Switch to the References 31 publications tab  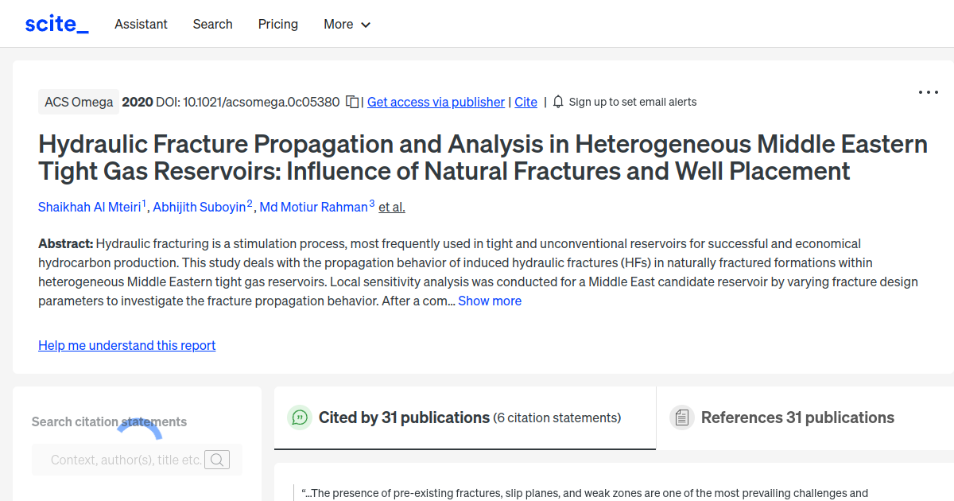tap(797, 417)
